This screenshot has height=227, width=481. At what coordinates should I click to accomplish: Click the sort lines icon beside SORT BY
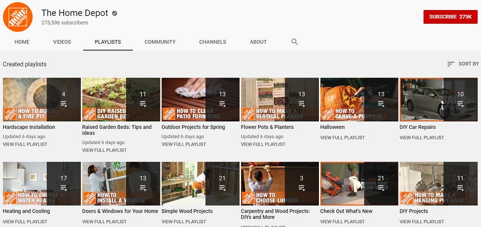[451, 64]
